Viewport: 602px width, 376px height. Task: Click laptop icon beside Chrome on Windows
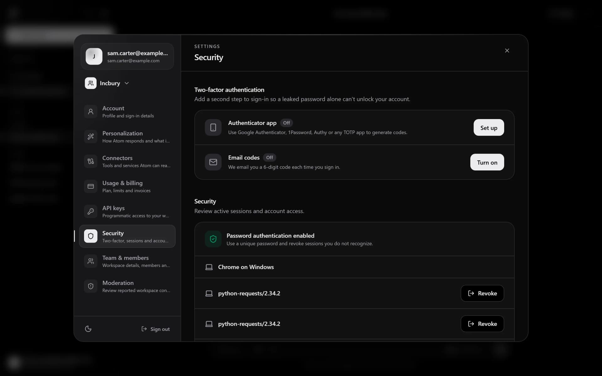point(209,267)
